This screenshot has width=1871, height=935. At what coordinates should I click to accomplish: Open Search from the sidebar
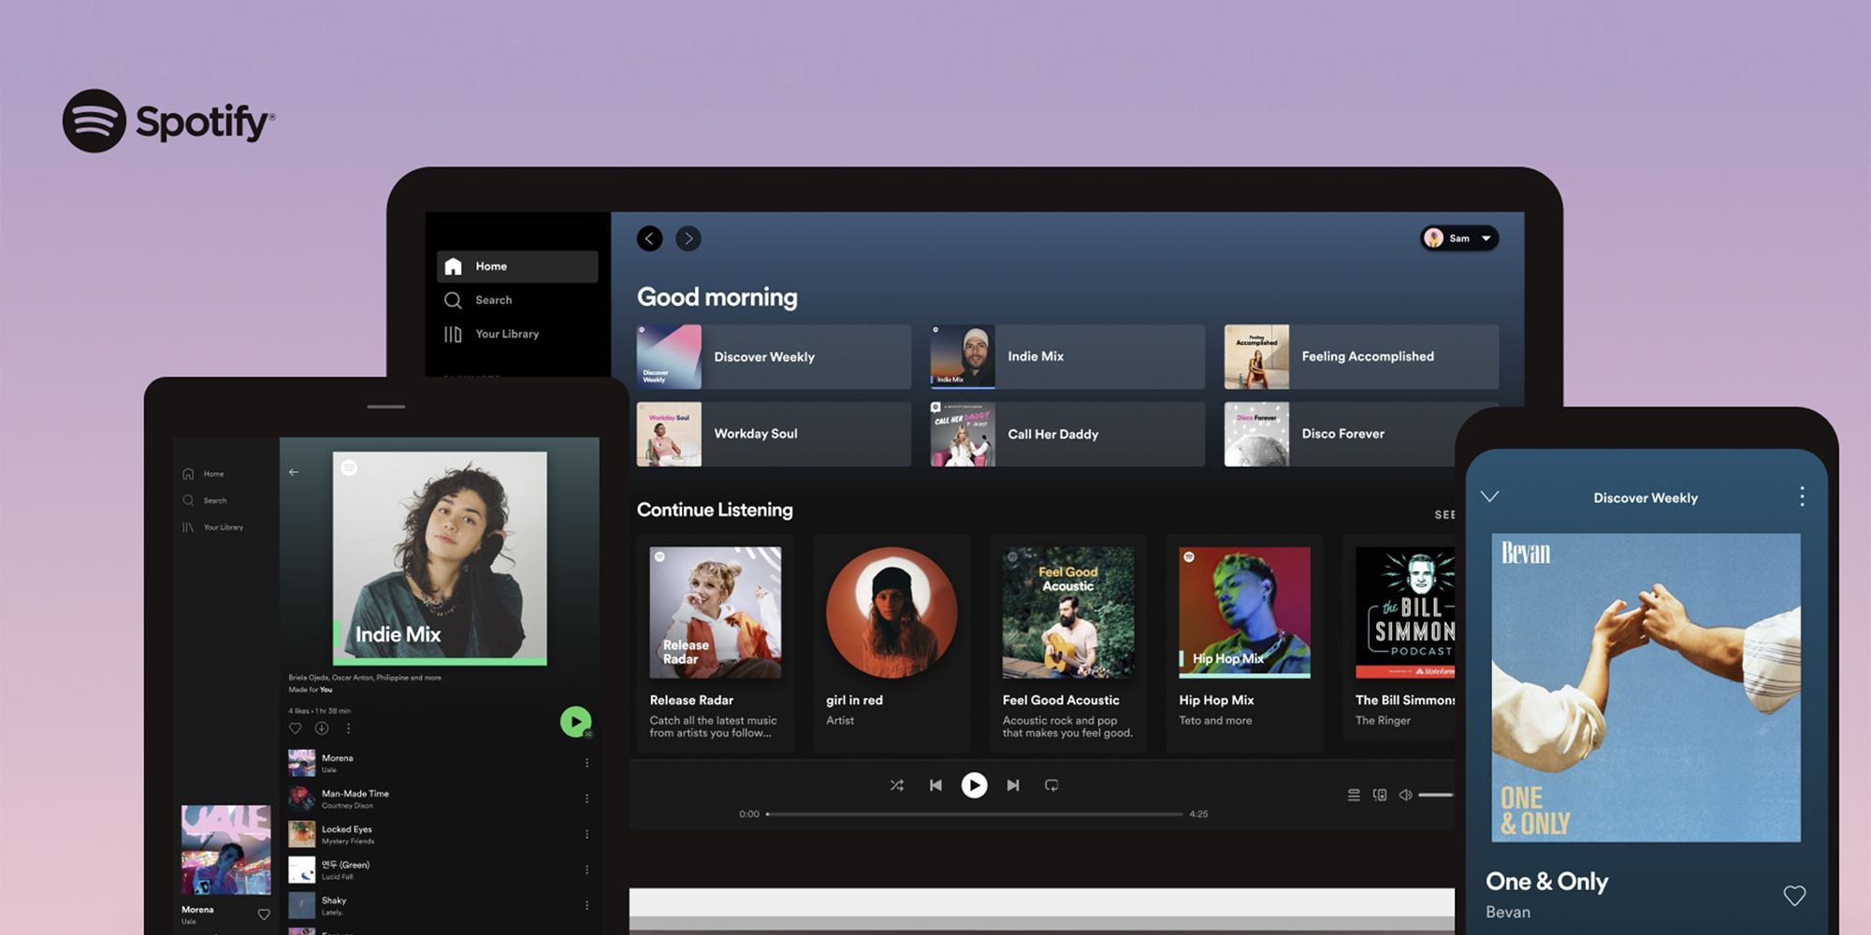pos(494,299)
